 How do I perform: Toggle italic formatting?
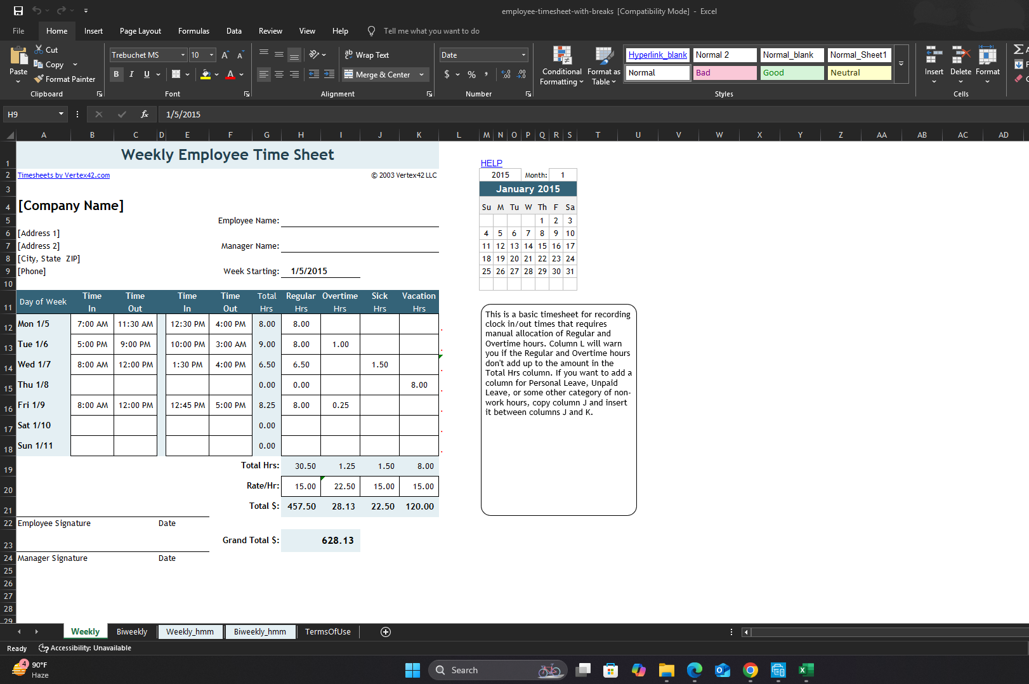coord(131,74)
